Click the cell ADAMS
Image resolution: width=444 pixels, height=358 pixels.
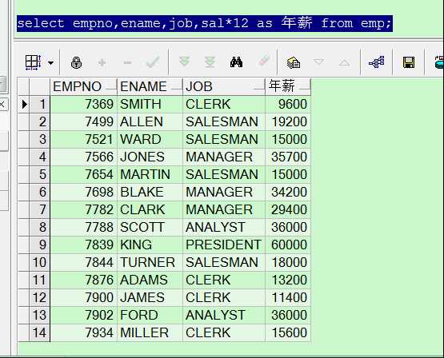(150, 280)
